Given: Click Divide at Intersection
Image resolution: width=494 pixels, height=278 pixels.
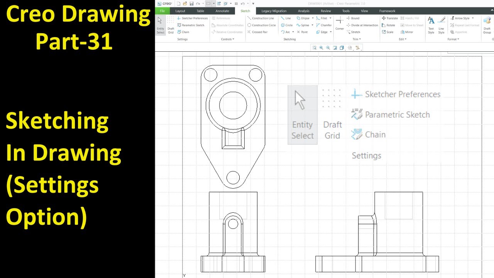Looking at the screenshot, I should [362, 25].
